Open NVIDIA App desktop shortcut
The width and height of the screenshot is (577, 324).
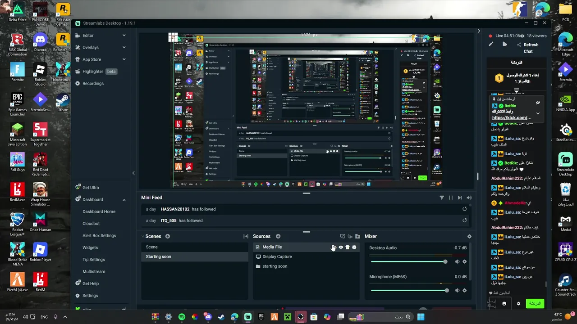point(565,103)
